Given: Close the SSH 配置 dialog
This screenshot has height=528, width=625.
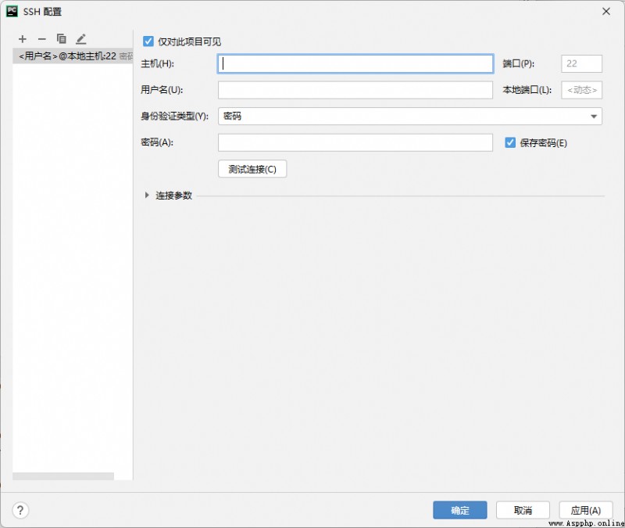Looking at the screenshot, I should pyautogui.click(x=606, y=11).
